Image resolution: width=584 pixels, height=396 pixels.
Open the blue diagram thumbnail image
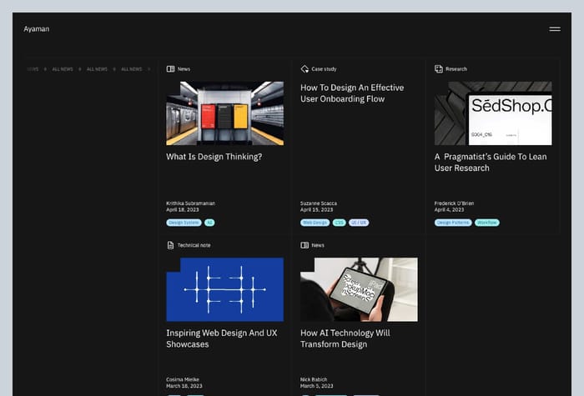click(x=225, y=289)
